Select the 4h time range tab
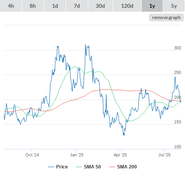This screenshot has height=177, width=185. (x=11, y=6)
